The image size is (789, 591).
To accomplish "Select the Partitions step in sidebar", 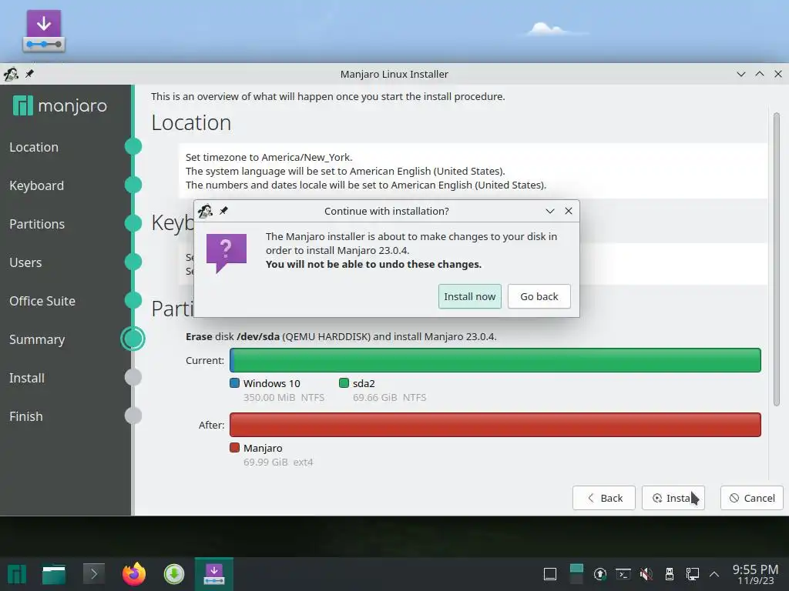I will (37, 224).
